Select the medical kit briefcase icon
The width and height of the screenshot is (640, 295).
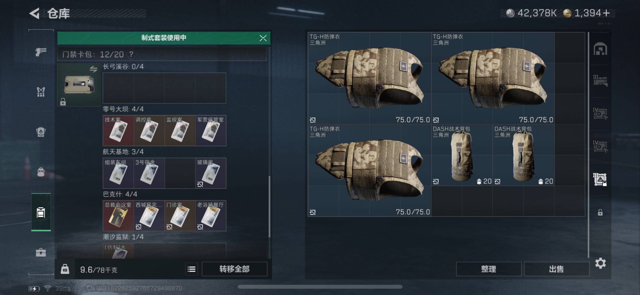click(x=41, y=253)
